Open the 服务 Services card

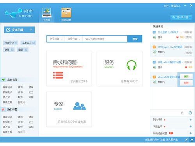(119, 69)
